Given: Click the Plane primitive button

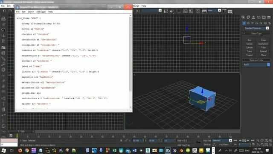Looking at the screenshot, I should 263,55.
